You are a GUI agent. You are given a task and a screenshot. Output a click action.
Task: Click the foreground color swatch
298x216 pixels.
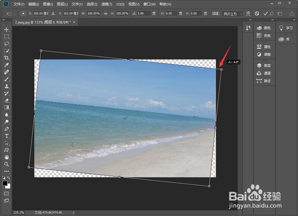(x=5, y=183)
